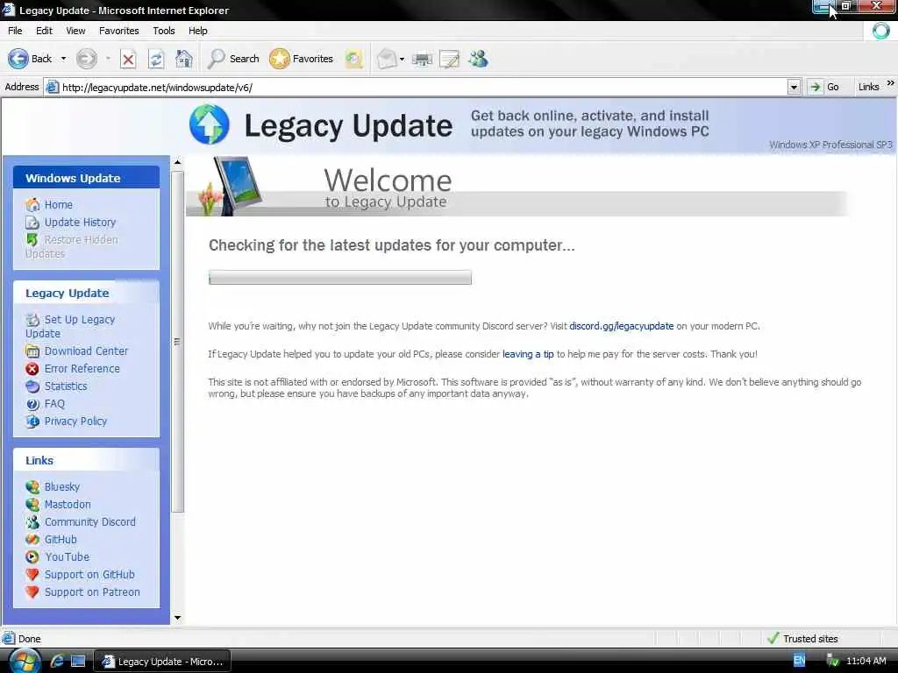Screen dimensions: 898x673
Task: Click the sidebar scroll down arrow
Action: tap(177, 618)
